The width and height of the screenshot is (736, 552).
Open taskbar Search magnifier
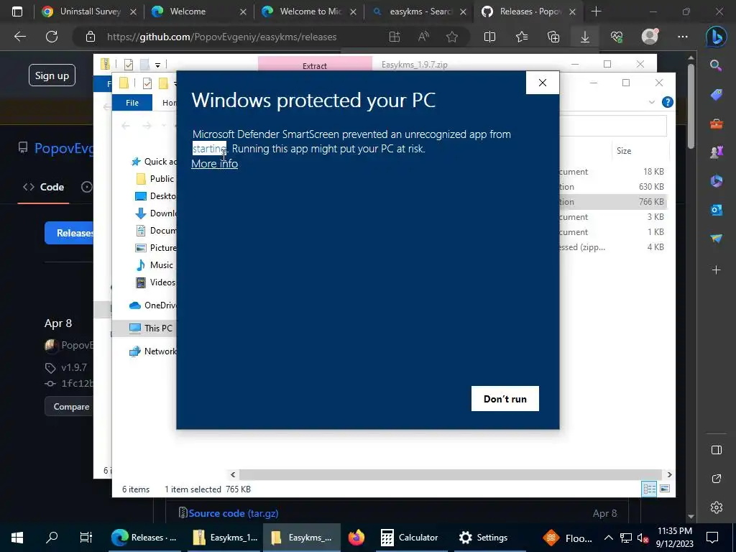[x=52, y=538]
